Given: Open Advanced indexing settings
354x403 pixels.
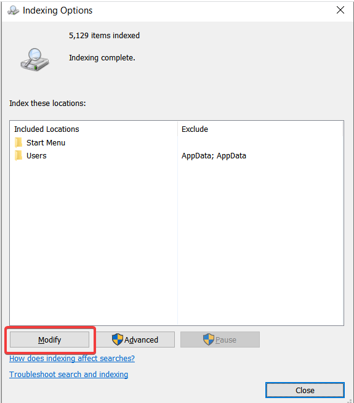Looking at the screenshot, I should [135, 340].
